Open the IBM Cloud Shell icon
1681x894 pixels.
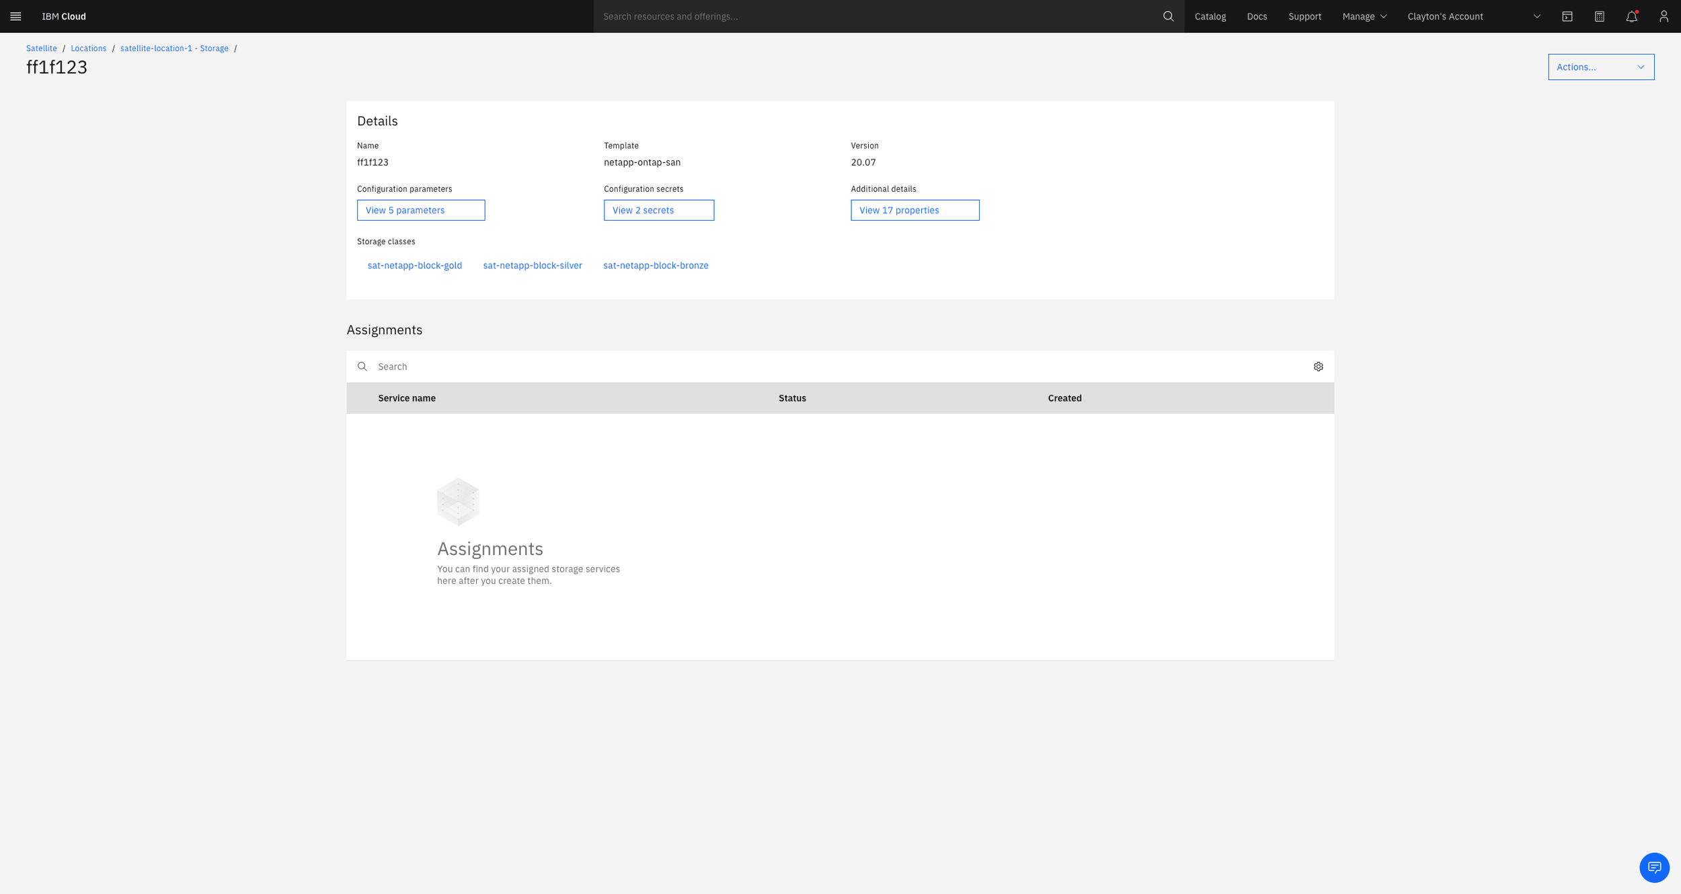pyautogui.click(x=1567, y=16)
